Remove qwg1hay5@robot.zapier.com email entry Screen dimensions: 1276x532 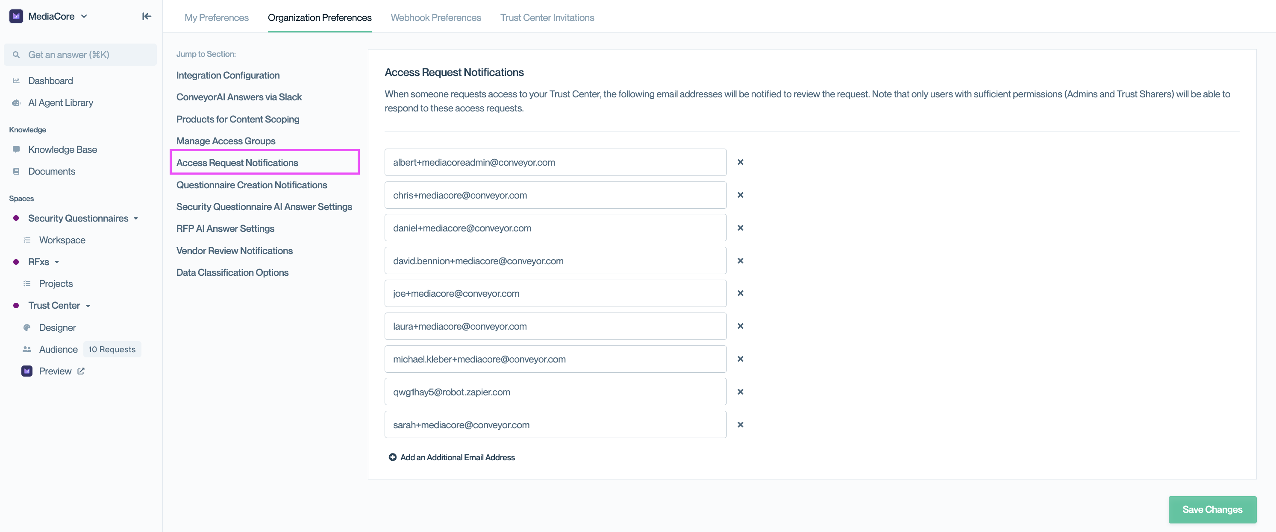click(740, 392)
